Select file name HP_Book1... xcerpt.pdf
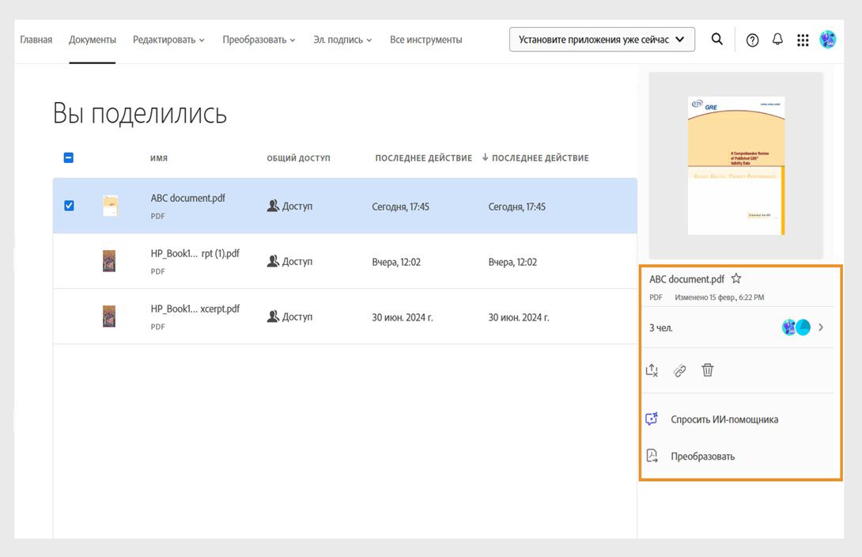The image size is (862, 557). (195, 309)
